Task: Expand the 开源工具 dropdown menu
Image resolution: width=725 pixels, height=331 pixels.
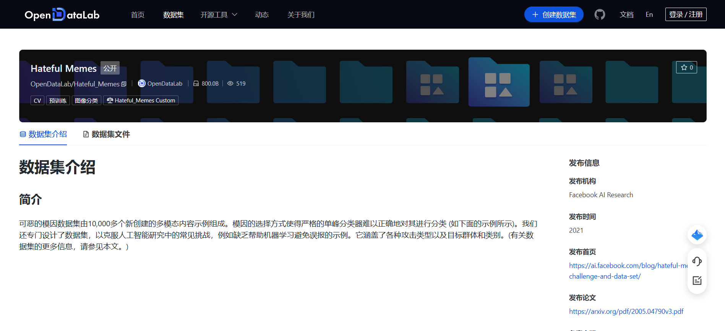Action: point(219,15)
